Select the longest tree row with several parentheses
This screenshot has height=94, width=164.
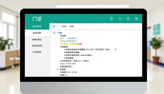[x=90, y=49]
